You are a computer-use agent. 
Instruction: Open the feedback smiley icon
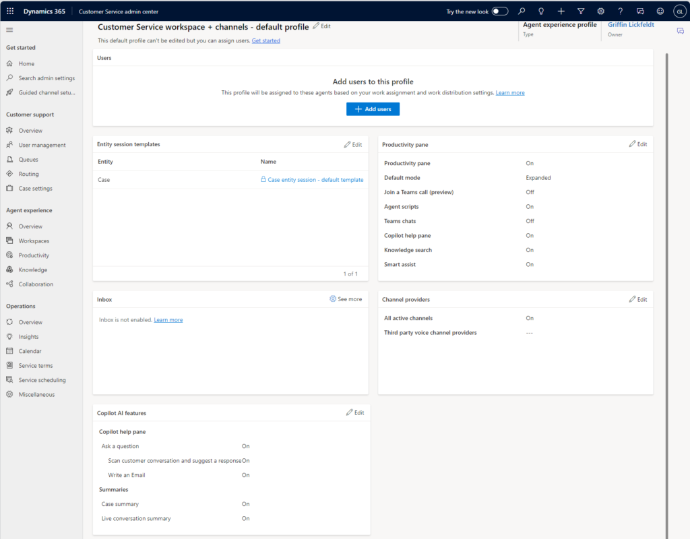(x=660, y=11)
